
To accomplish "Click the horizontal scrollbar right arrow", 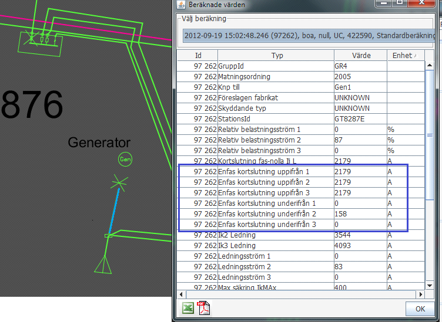I will click(420, 294).
